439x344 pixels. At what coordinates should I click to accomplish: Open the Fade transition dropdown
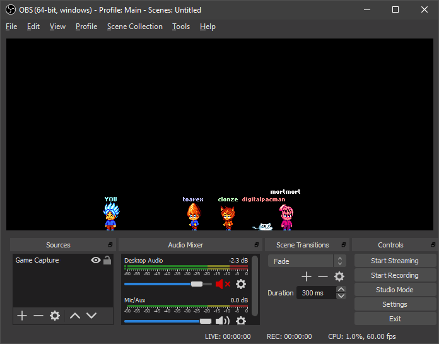(x=307, y=261)
